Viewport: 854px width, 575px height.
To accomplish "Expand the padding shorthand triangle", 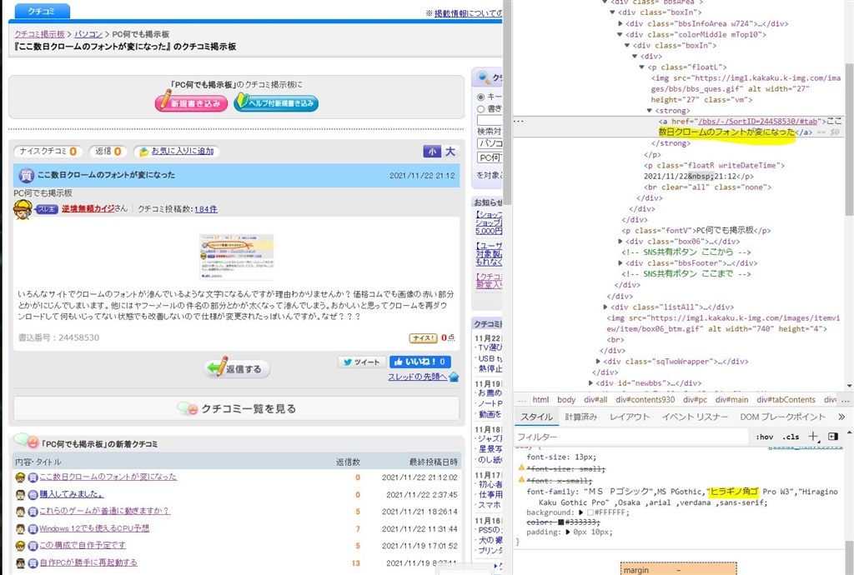I will [569, 532].
